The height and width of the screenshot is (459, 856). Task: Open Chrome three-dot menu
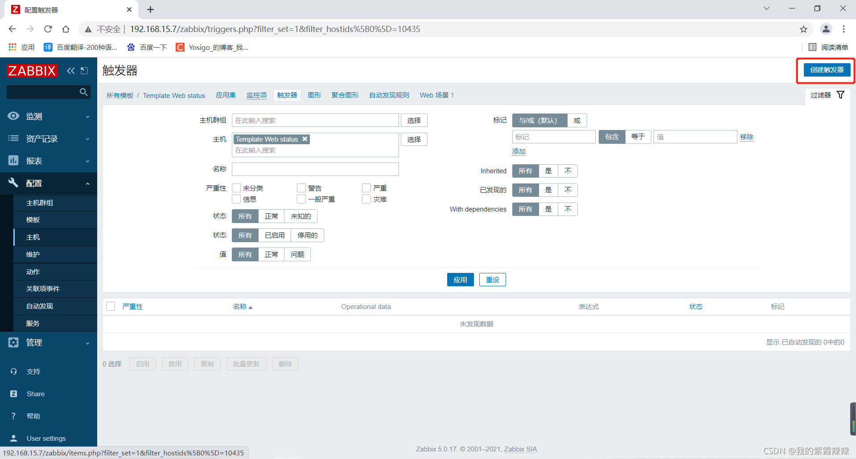tap(844, 29)
